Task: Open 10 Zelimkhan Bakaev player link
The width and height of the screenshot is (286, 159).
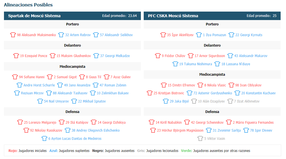Action: (113, 93)
